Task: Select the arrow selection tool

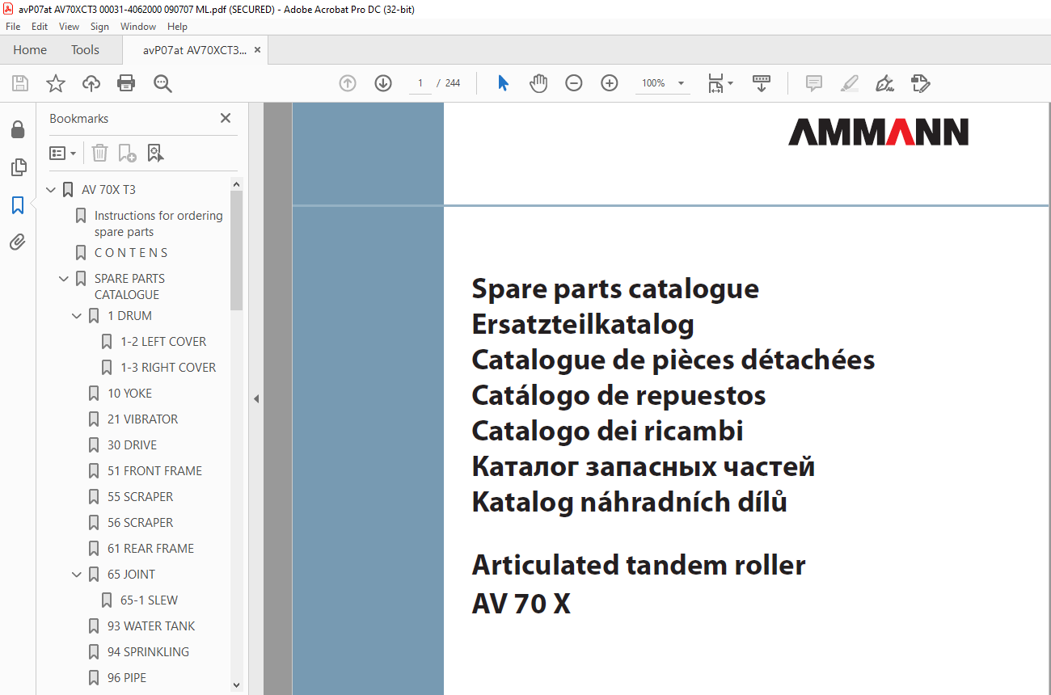Action: coord(503,83)
